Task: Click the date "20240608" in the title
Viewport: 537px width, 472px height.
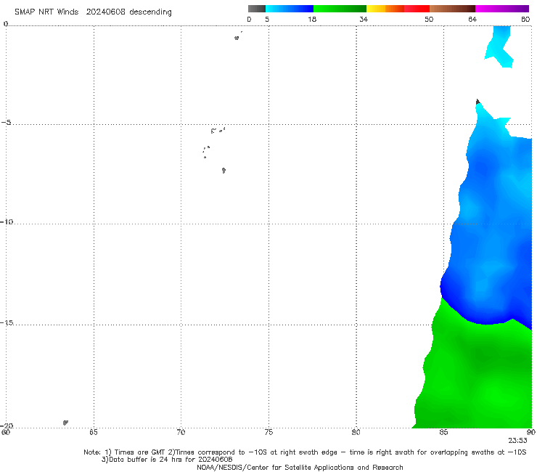Action: (105, 12)
